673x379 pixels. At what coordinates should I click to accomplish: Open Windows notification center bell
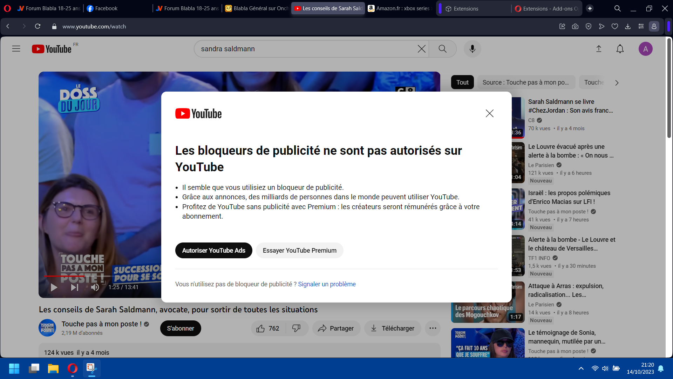(x=661, y=368)
